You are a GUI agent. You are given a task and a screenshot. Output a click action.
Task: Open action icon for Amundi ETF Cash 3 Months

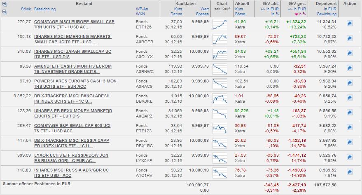350,68
